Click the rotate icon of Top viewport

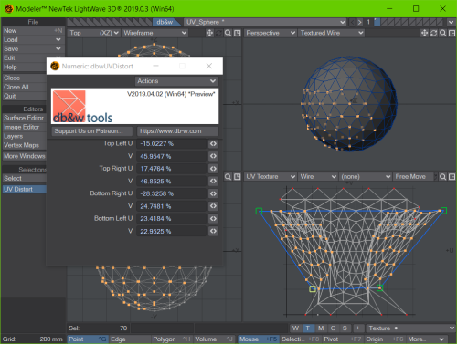218,33
